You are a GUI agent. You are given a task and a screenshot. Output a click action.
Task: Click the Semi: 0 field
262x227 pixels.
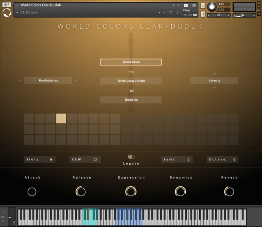177,160
